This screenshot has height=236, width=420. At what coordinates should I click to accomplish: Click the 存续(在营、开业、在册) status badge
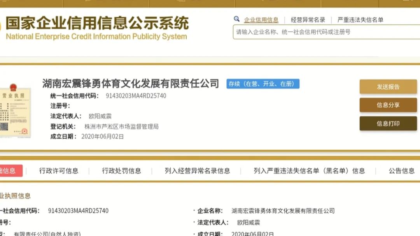click(x=263, y=84)
